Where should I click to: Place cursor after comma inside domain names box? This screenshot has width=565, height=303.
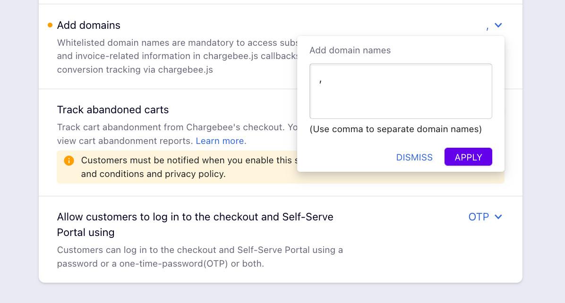(x=323, y=82)
